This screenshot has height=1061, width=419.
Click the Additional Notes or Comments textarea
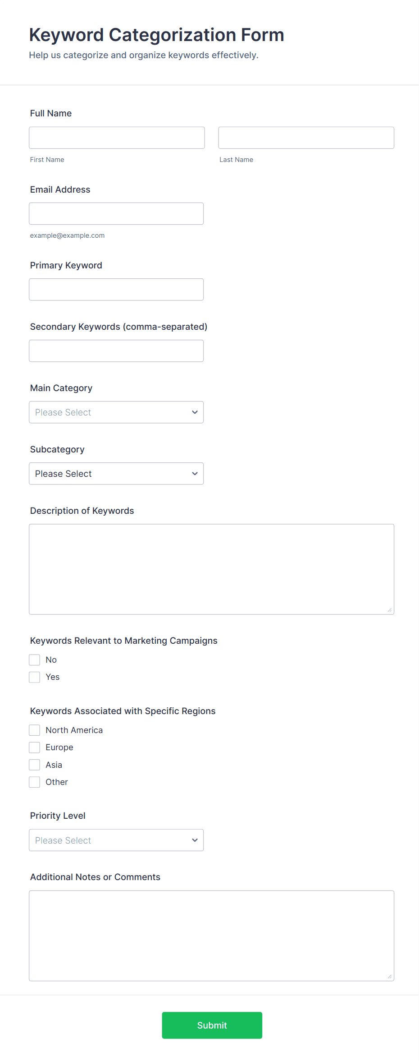211,936
